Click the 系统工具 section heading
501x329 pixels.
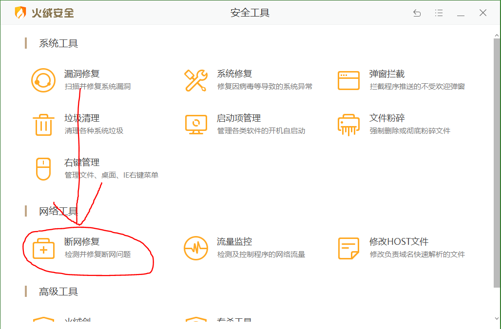click(58, 43)
